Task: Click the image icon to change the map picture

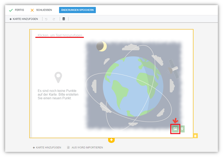Action: [175, 129]
